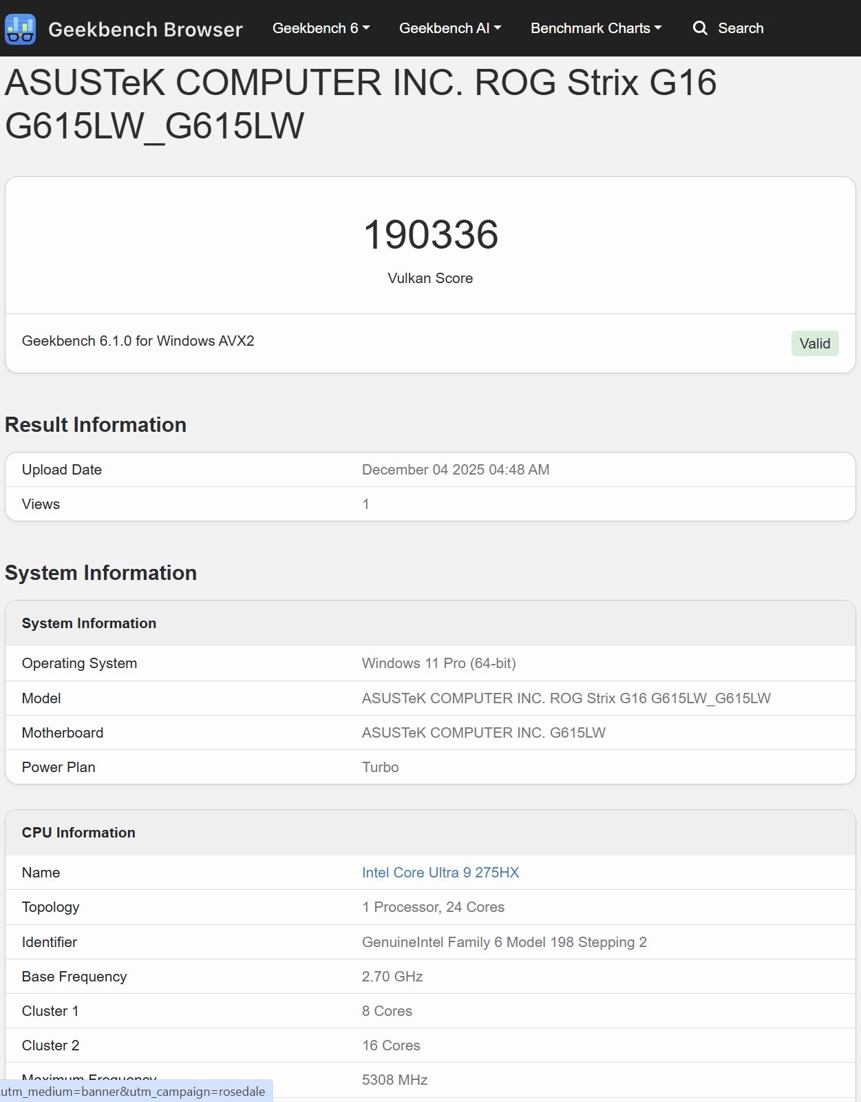Image resolution: width=861 pixels, height=1102 pixels.
Task: Click the Base Frequency label
Action: coord(74,977)
